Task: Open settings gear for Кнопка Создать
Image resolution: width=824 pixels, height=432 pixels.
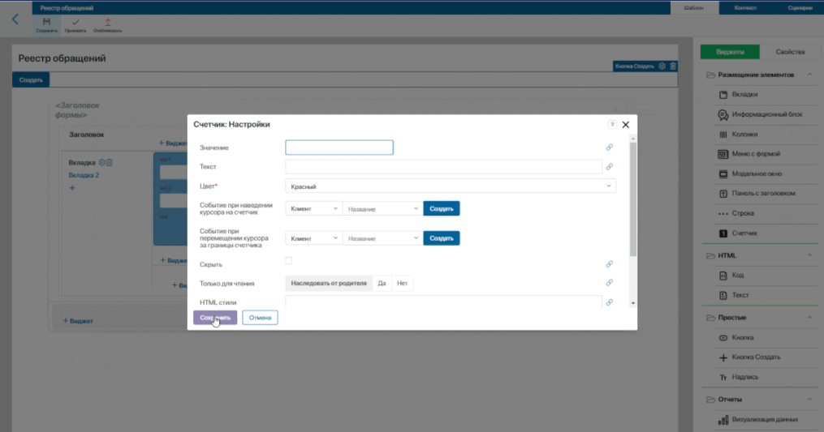Action: [x=662, y=66]
